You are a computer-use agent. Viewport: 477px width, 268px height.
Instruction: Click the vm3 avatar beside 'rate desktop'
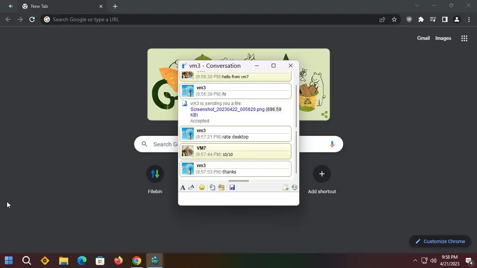click(x=188, y=134)
